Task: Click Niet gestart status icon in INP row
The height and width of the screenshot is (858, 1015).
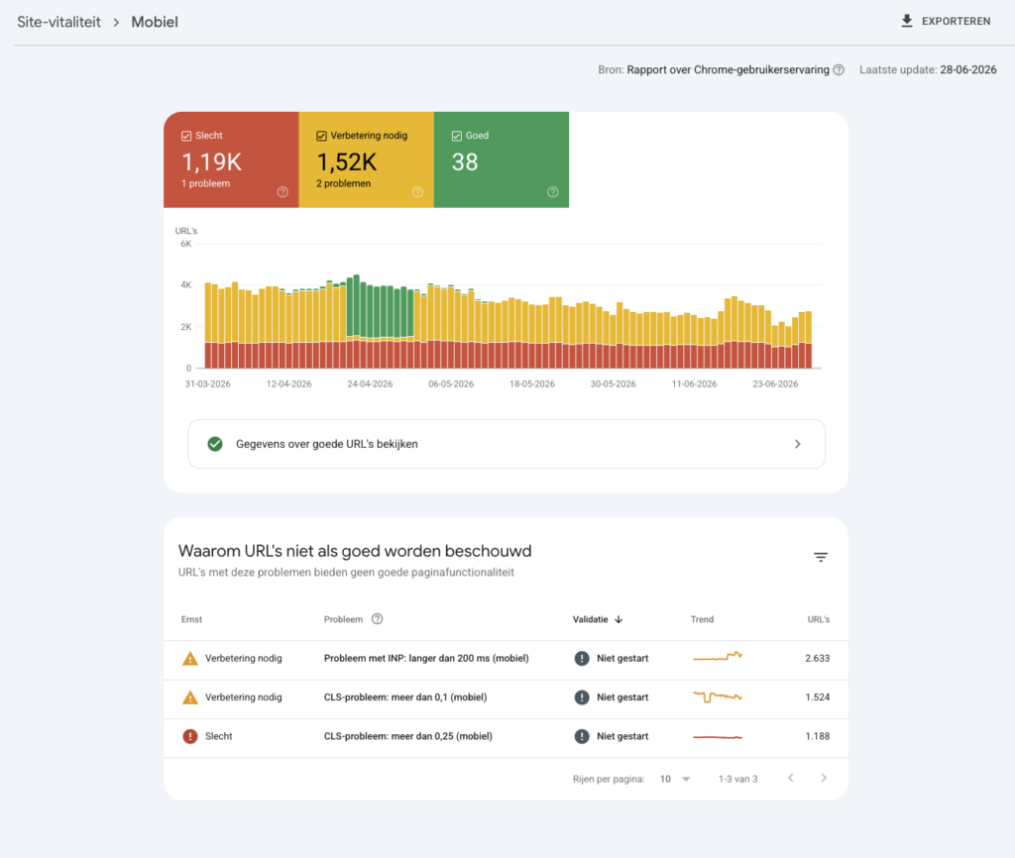Action: point(582,659)
